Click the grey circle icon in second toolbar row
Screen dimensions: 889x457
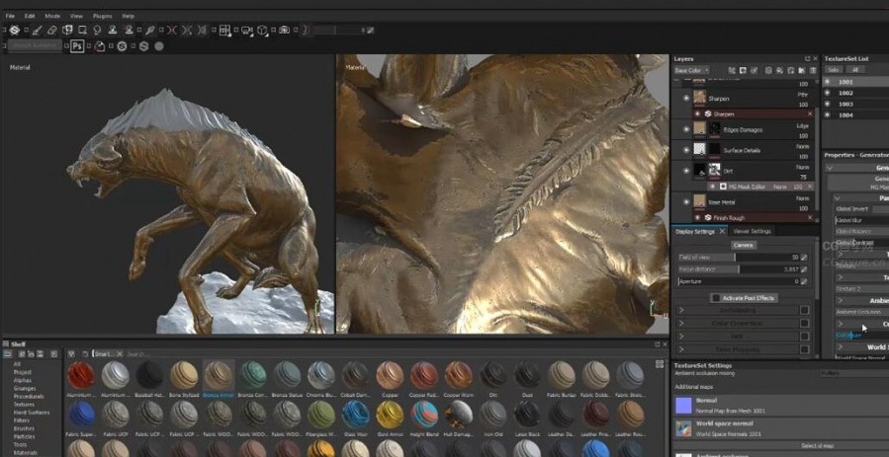click(x=159, y=46)
